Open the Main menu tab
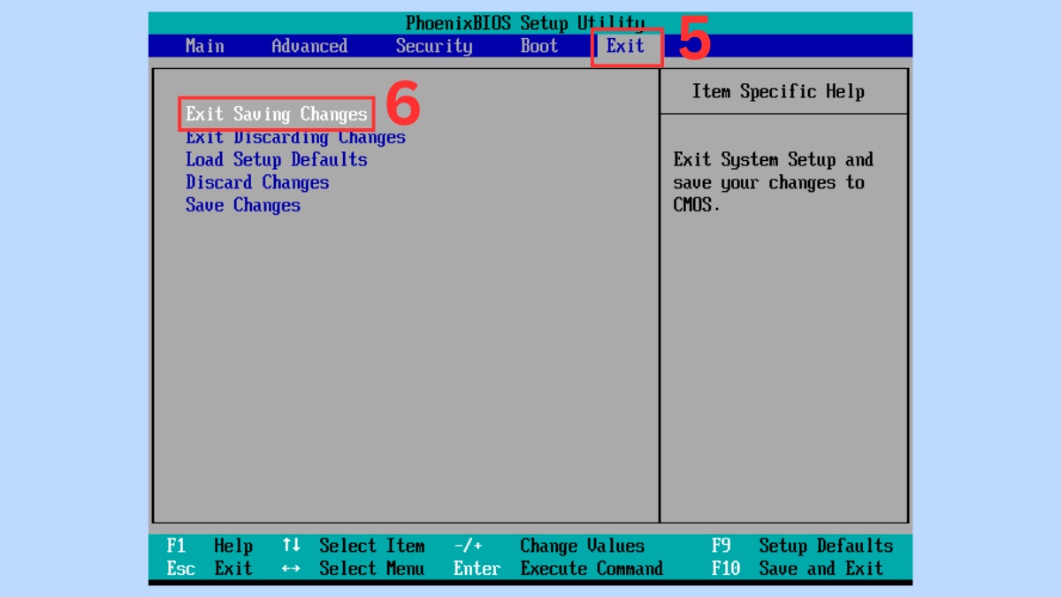This screenshot has width=1061, height=597. coord(204,46)
